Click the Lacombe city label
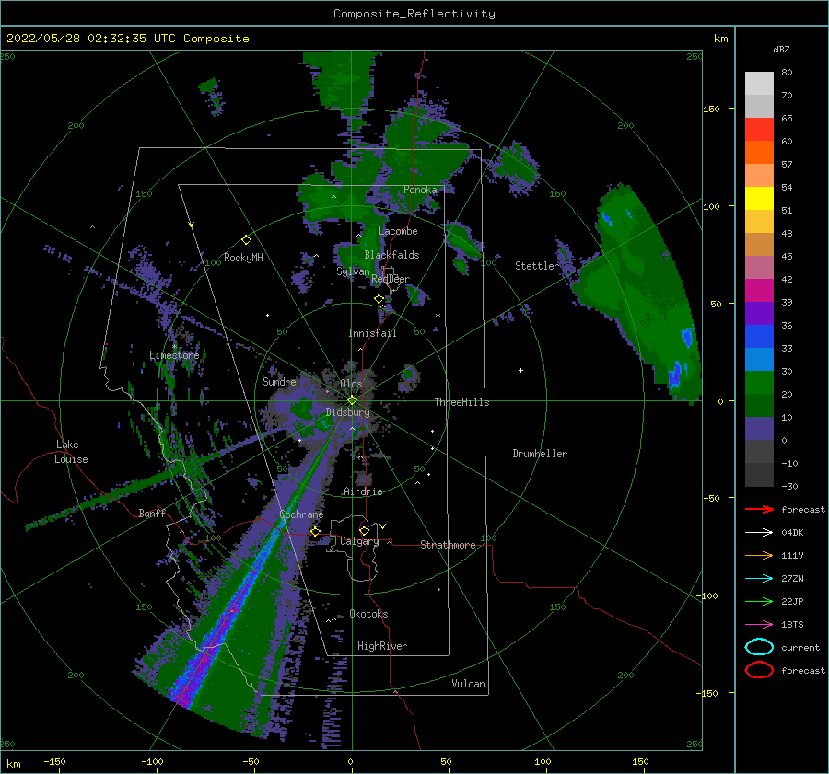This screenshot has height=774, width=829. point(398,231)
